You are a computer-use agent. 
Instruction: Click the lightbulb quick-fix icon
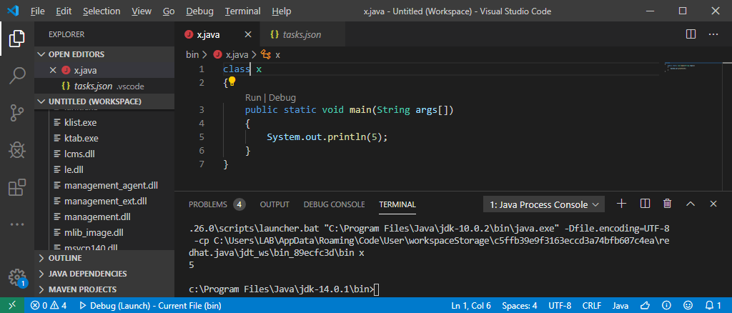(232, 82)
